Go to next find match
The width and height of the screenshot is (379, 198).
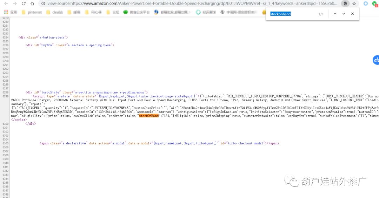[x=344, y=14]
